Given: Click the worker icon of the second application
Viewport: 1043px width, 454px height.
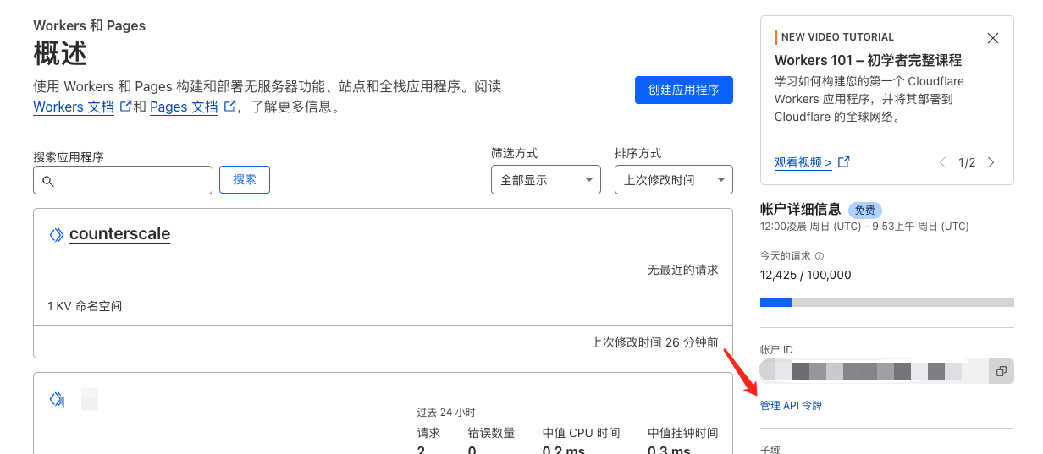Looking at the screenshot, I should pos(56,399).
